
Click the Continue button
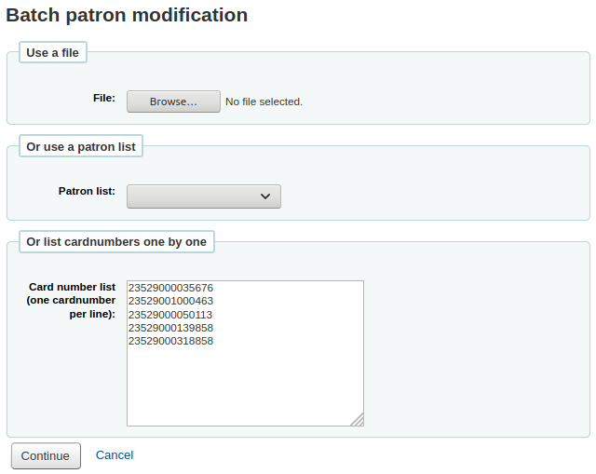coord(46,455)
